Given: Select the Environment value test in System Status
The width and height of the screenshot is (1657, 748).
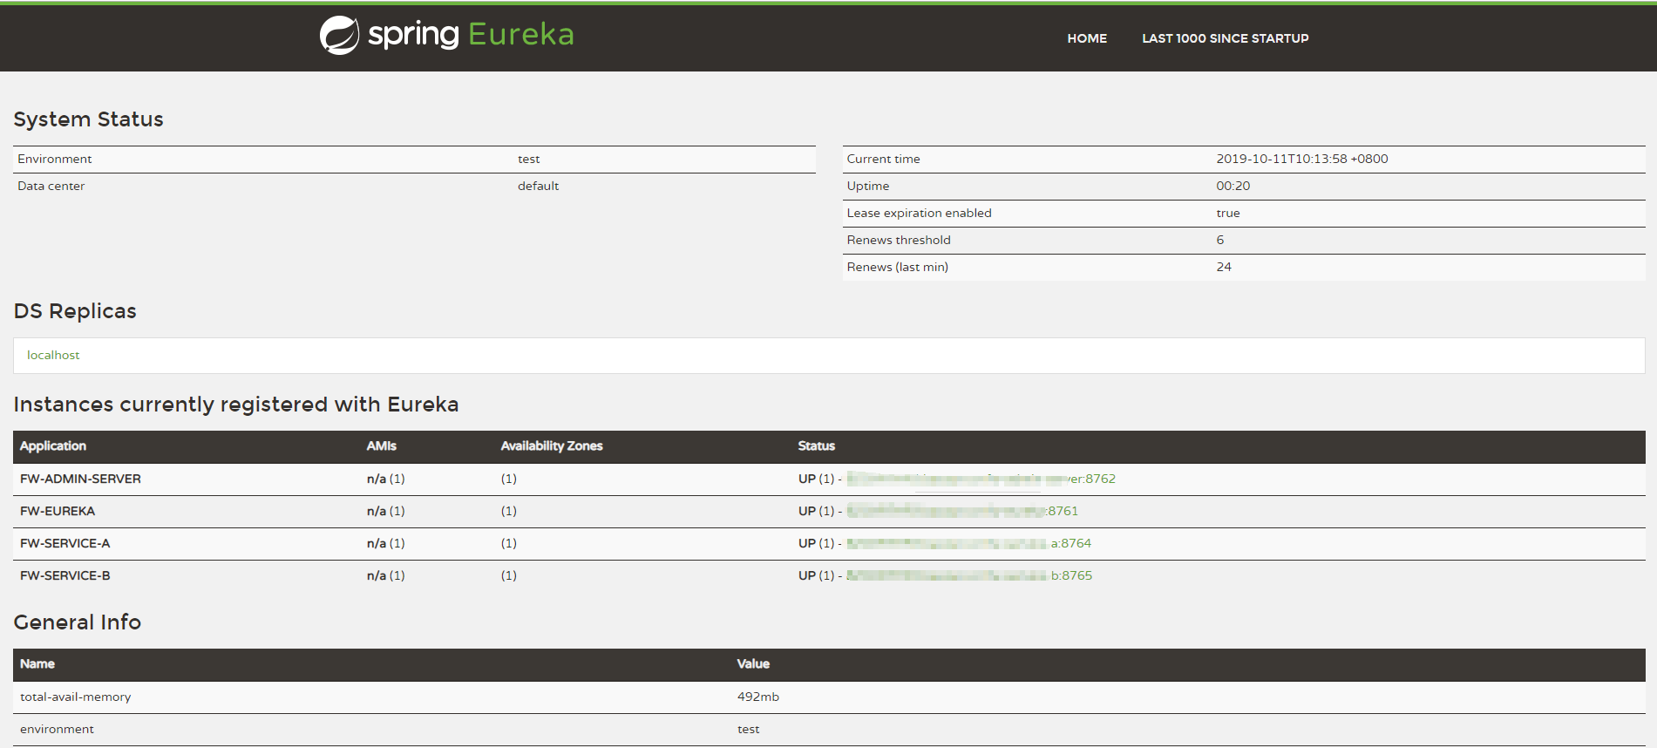Looking at the screenshot, I should 528,159.
